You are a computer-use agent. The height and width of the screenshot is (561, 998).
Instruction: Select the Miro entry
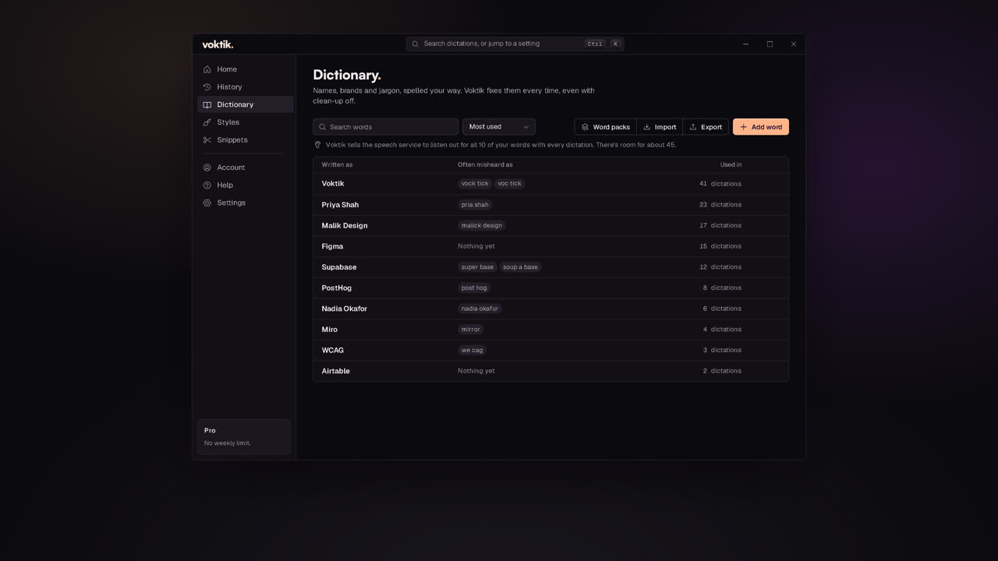coord(550,330)
